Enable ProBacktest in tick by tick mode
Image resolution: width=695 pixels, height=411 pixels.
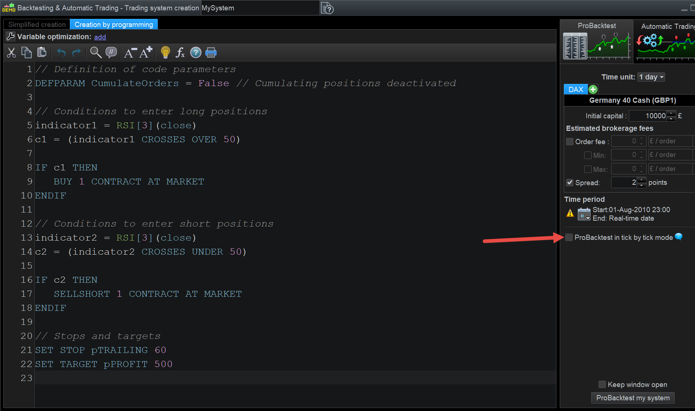569,237
